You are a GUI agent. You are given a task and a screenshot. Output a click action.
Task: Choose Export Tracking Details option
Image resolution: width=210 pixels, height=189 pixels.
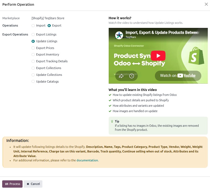coord(33,61)
